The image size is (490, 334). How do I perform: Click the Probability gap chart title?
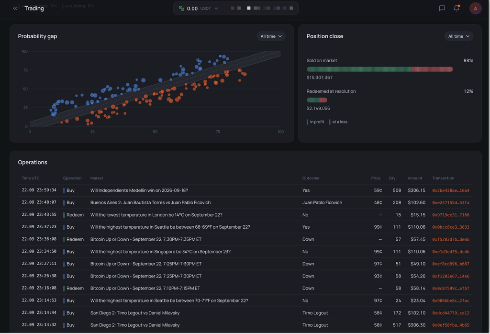coord(37,36)
